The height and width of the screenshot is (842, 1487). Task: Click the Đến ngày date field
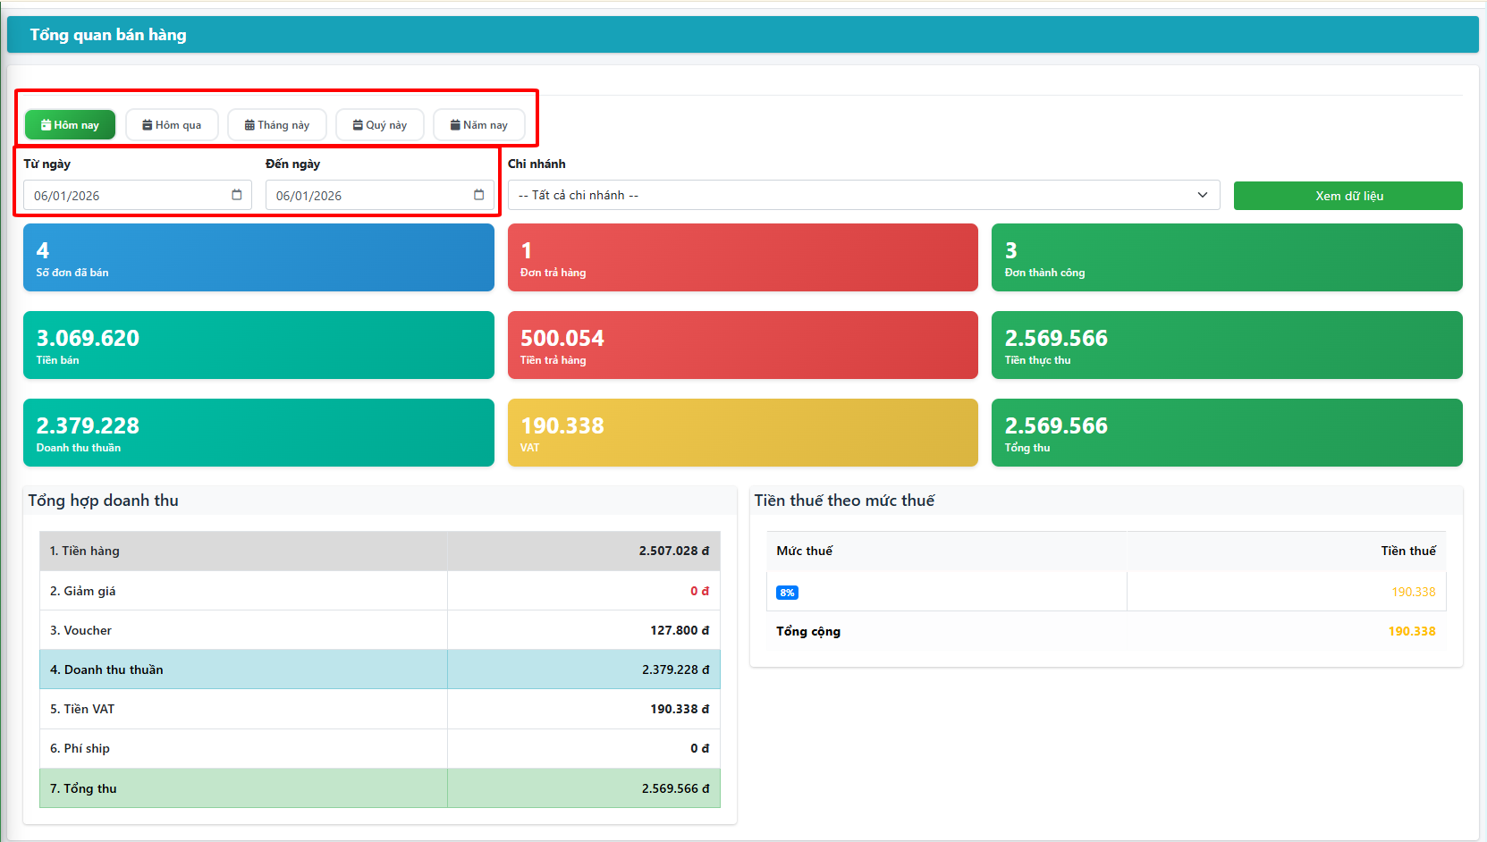(x=367, y=196)
